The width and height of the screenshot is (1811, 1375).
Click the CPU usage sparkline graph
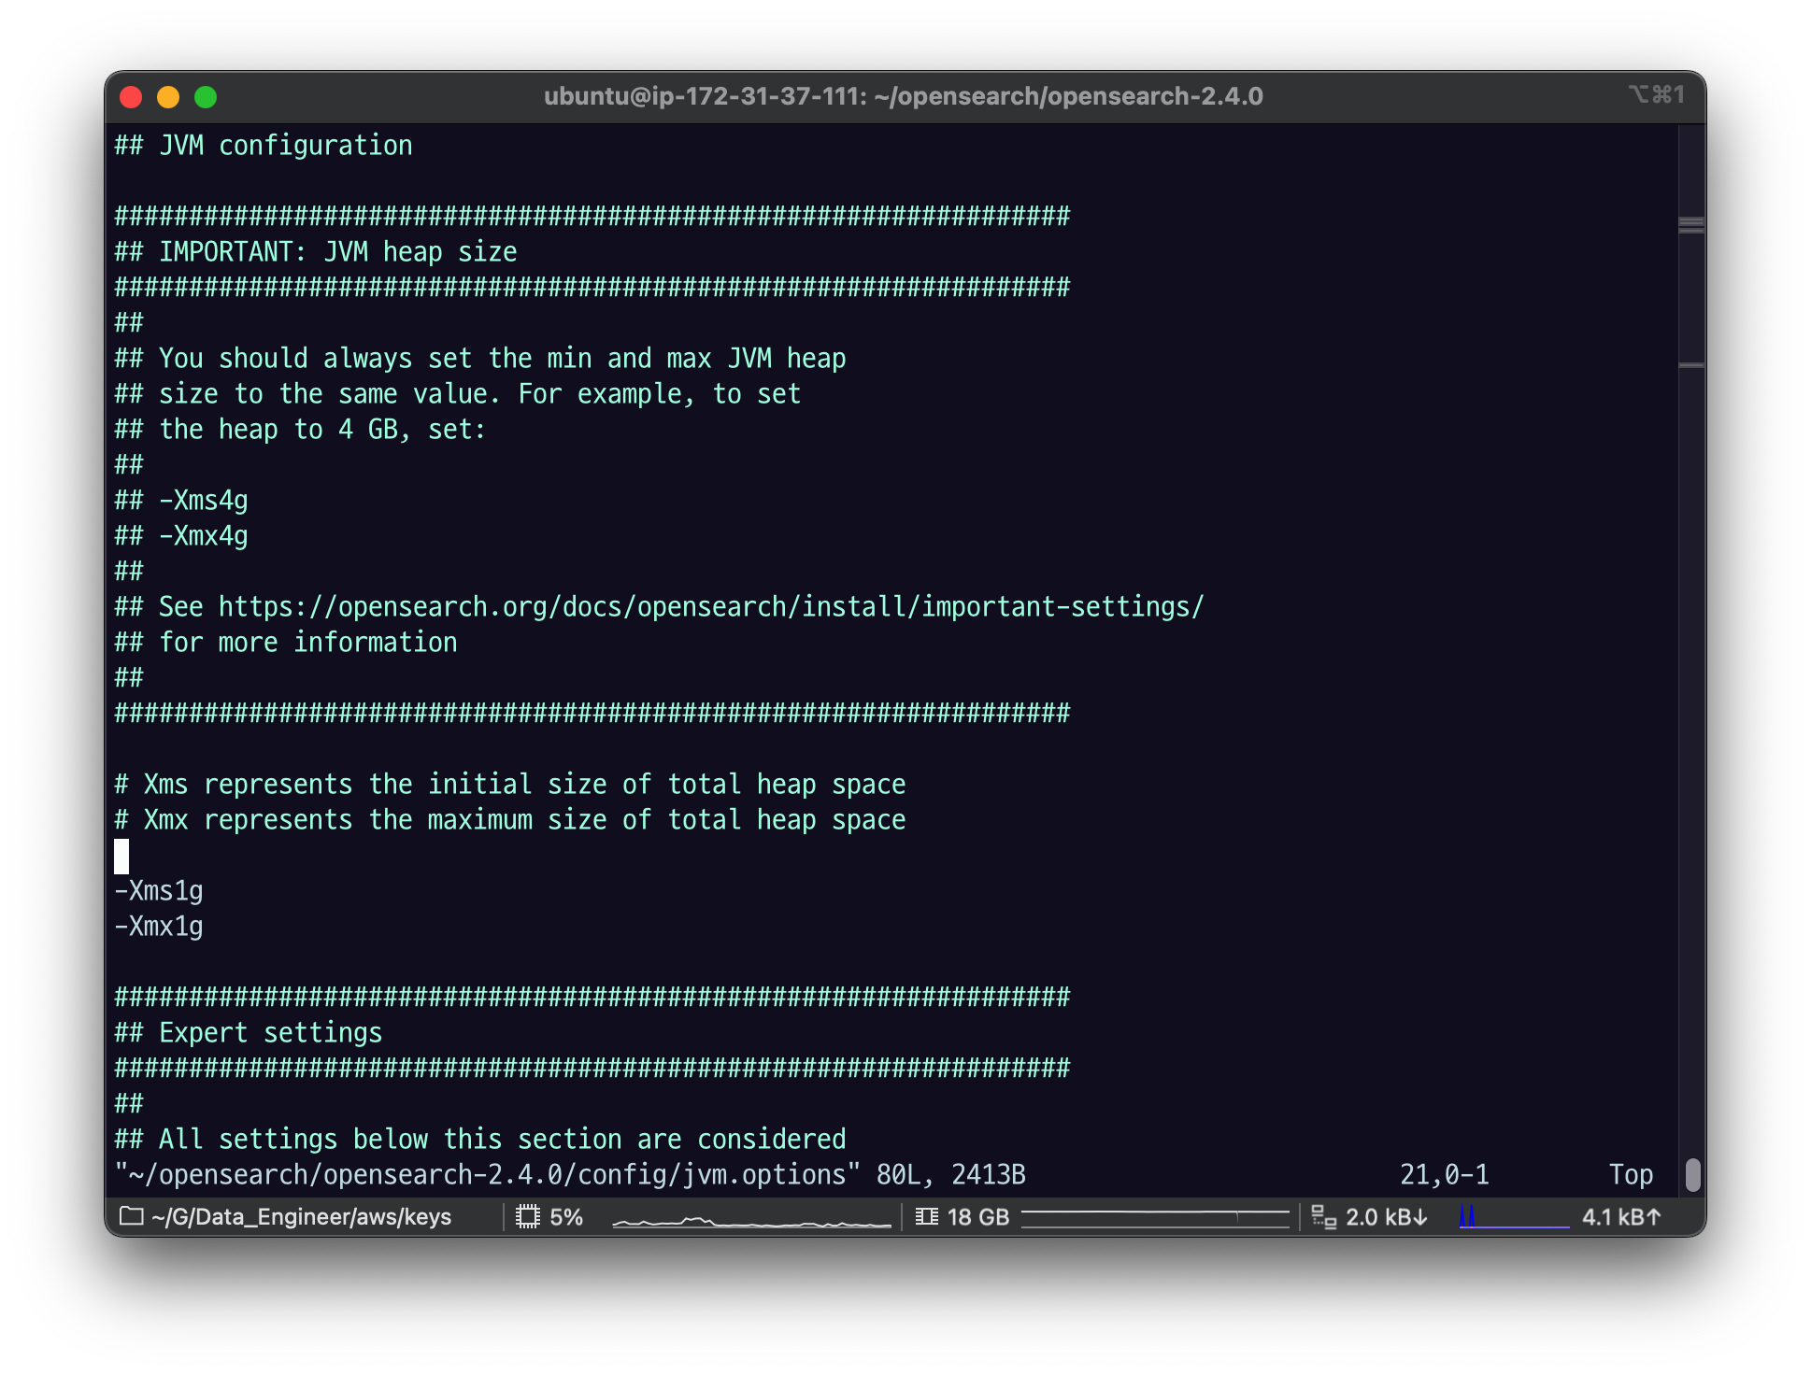tap(751, 1220)
